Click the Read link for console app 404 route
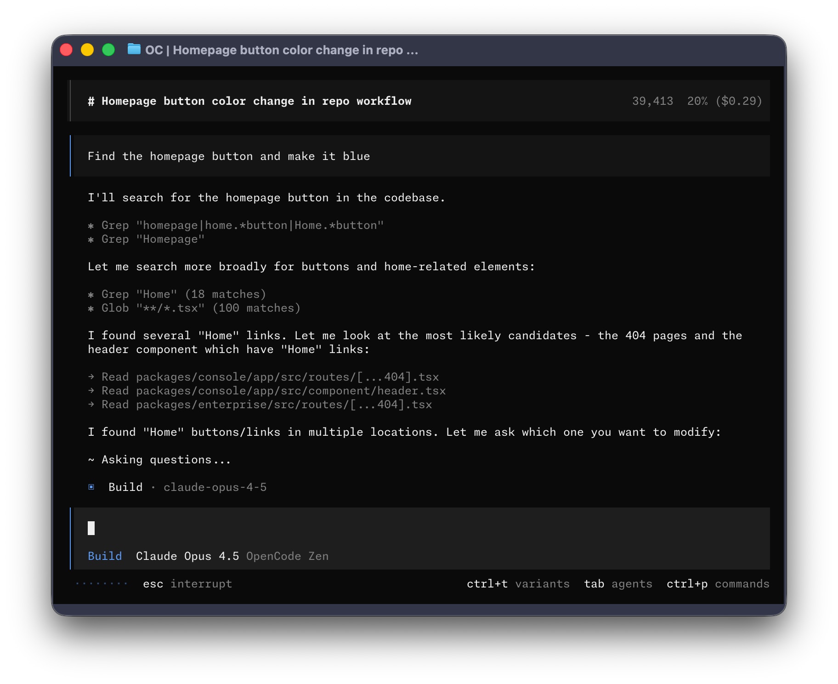This screenshot has width=838, height=684. (269, 377)
